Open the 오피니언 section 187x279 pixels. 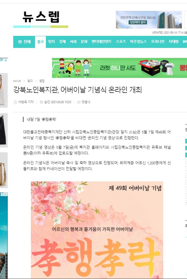158,42
